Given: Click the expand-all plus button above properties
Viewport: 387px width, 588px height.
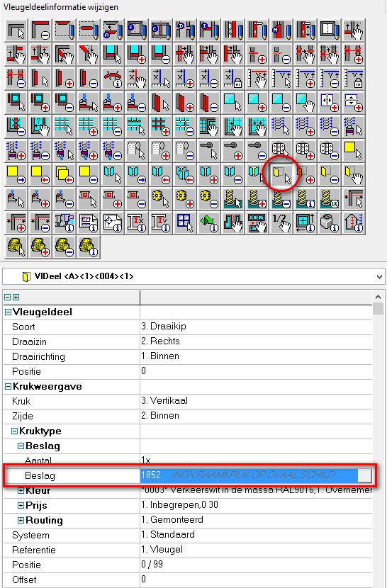Looking at the screenshot, I should pos(16,298).
